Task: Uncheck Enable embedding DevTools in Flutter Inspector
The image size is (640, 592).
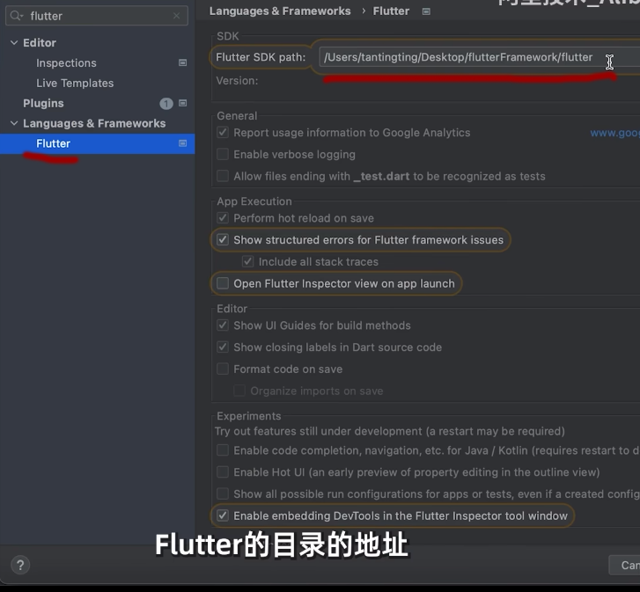Action: pos(224,515)
